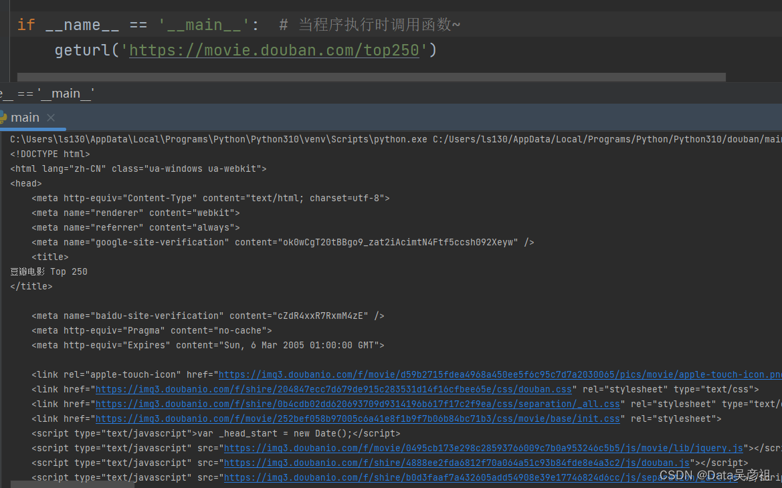Click the geturl function call line
Screen dimensions: 782x488
click(246, 50)
